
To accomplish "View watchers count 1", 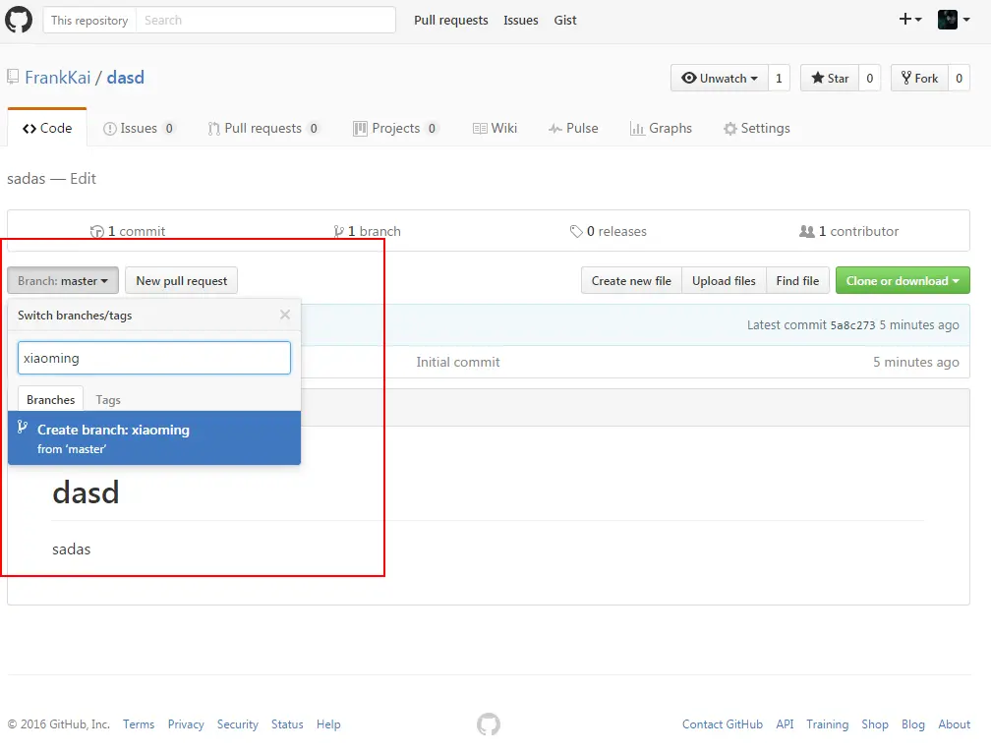I will [x=779, y=78].
